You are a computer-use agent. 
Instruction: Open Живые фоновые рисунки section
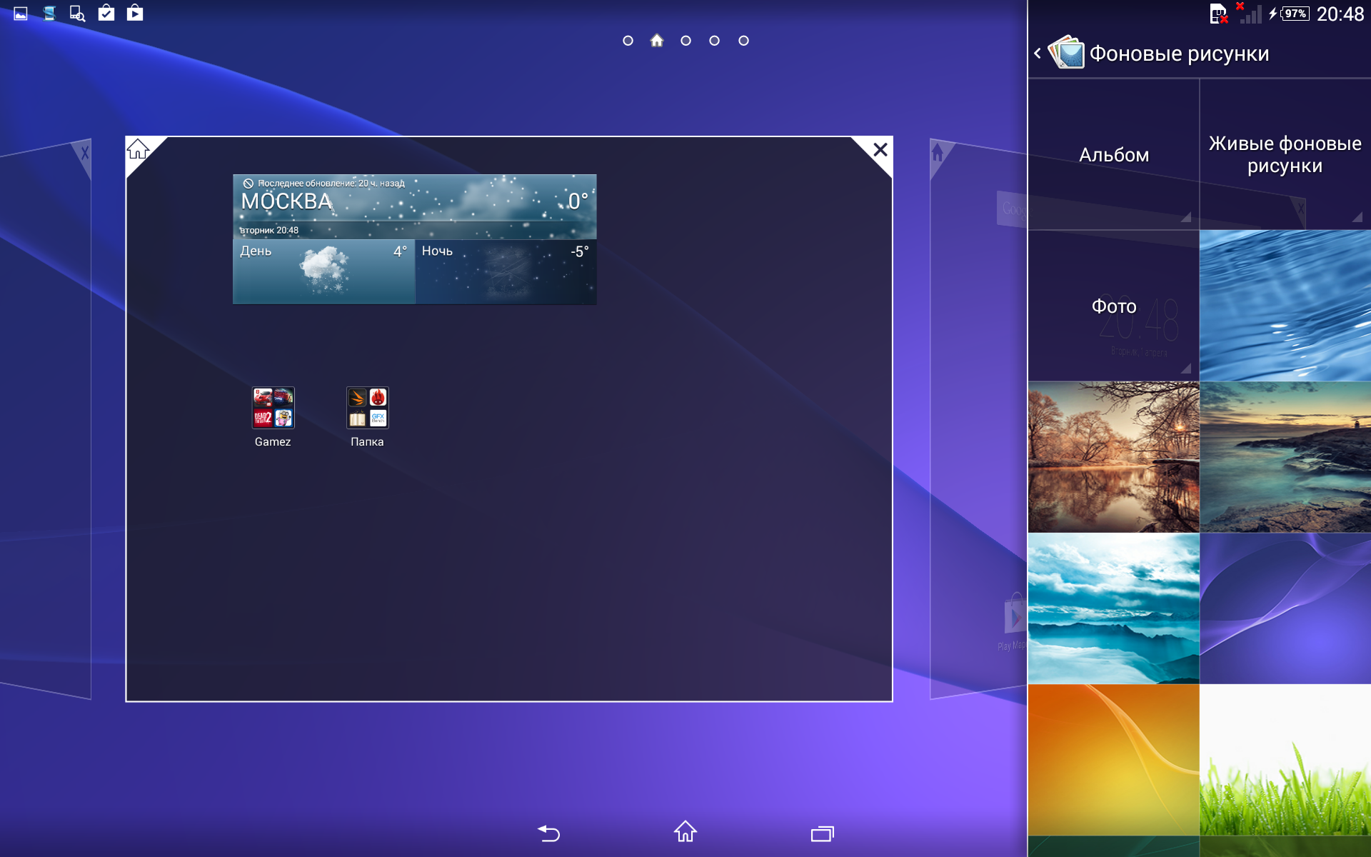coord(1285,154)
